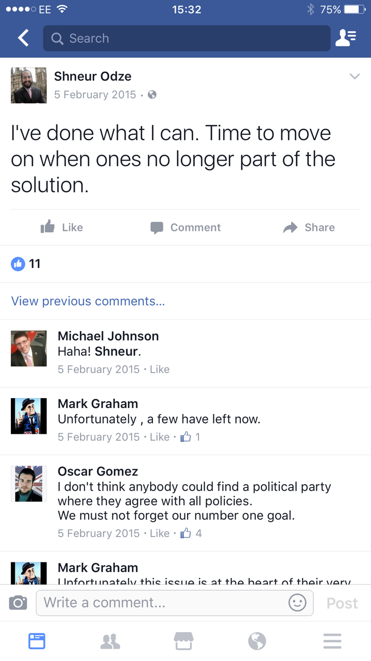The height and width of the screenshot is (661, 371).
Task: Open friend requests icon in header
Action: [346, 38]
